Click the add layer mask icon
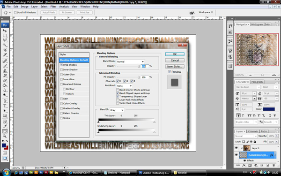The image size is (281, 176). pos(250,165)
